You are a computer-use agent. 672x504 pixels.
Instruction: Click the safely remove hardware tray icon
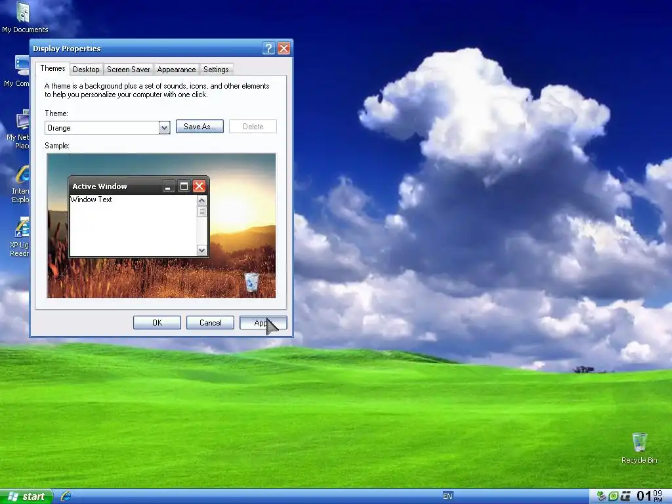(601, 496)
